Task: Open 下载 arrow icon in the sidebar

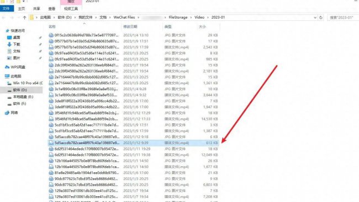Action: (9, 44)
